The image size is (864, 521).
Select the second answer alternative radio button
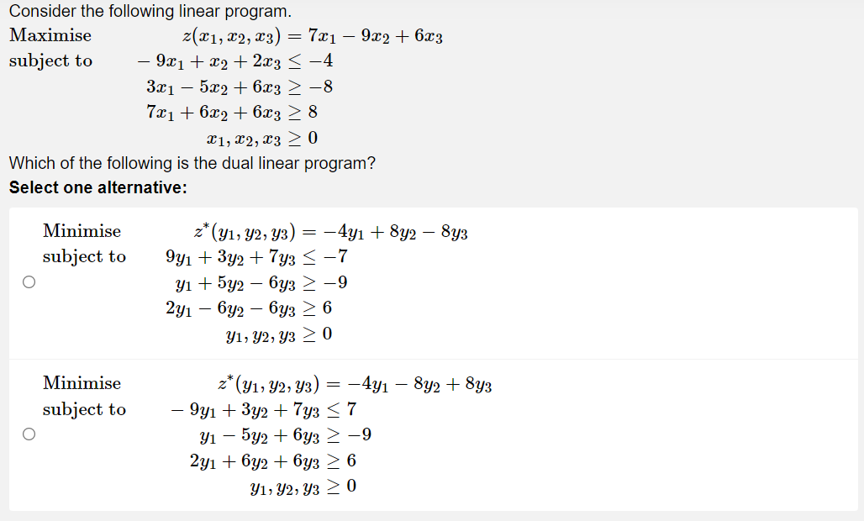pyautogui.click(x=29, y=434)
